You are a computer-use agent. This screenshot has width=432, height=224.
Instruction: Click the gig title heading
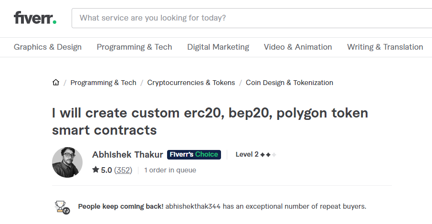(210, 121)
